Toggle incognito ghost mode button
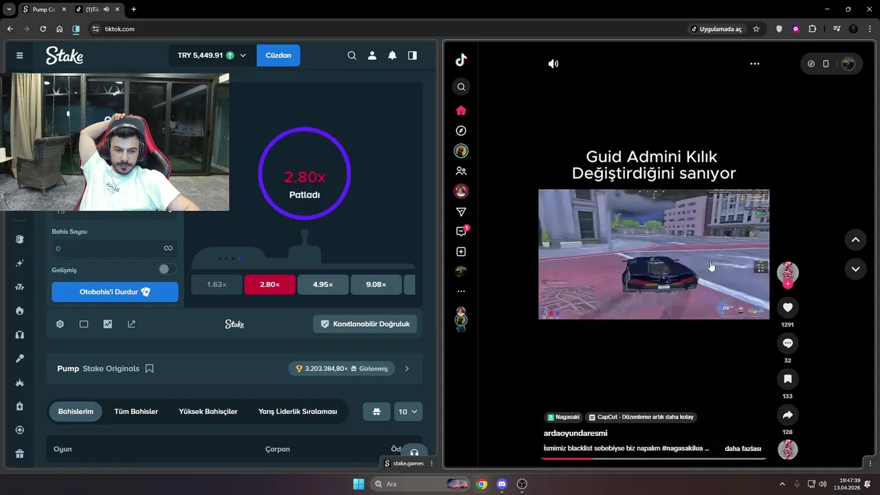Screen dimensions: 880x495 (x=377, y=412)
